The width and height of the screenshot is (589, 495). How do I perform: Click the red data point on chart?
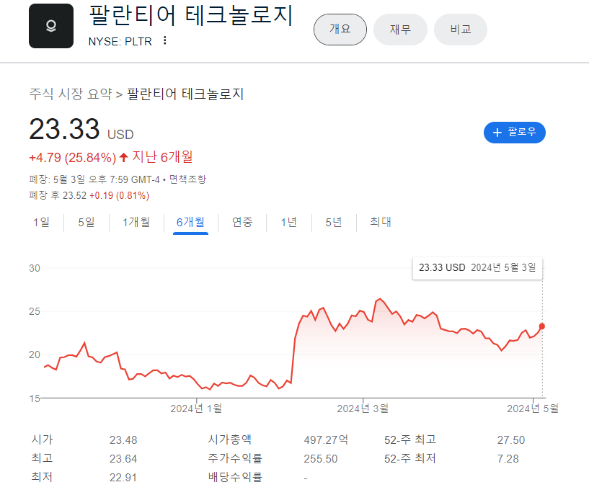541,326
